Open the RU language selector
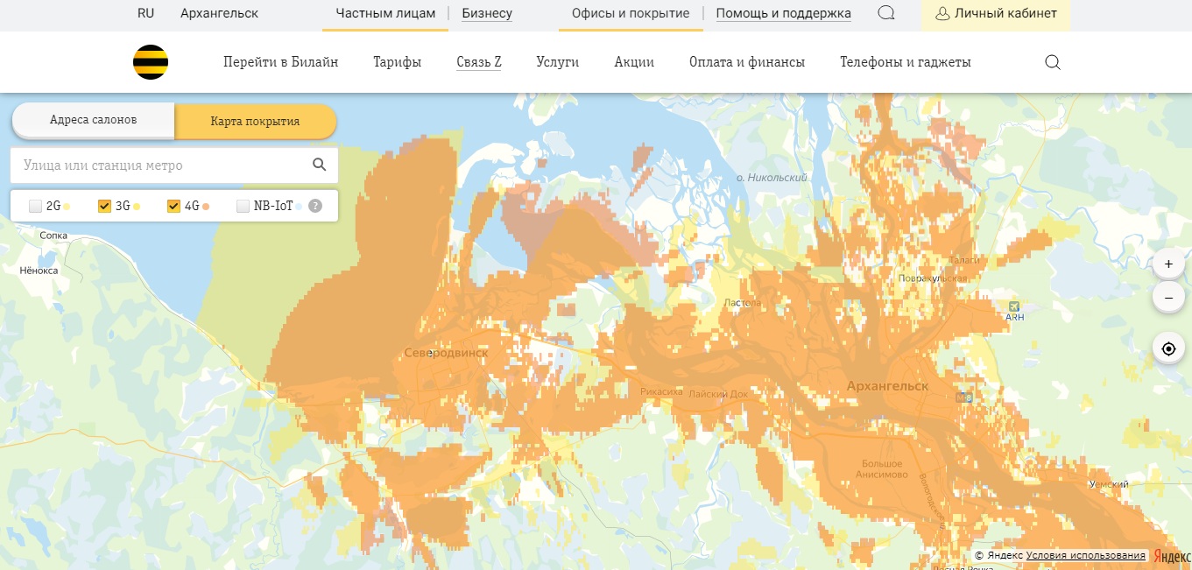The width and height of the screenshot is (1192, 570). pos(145,13)
